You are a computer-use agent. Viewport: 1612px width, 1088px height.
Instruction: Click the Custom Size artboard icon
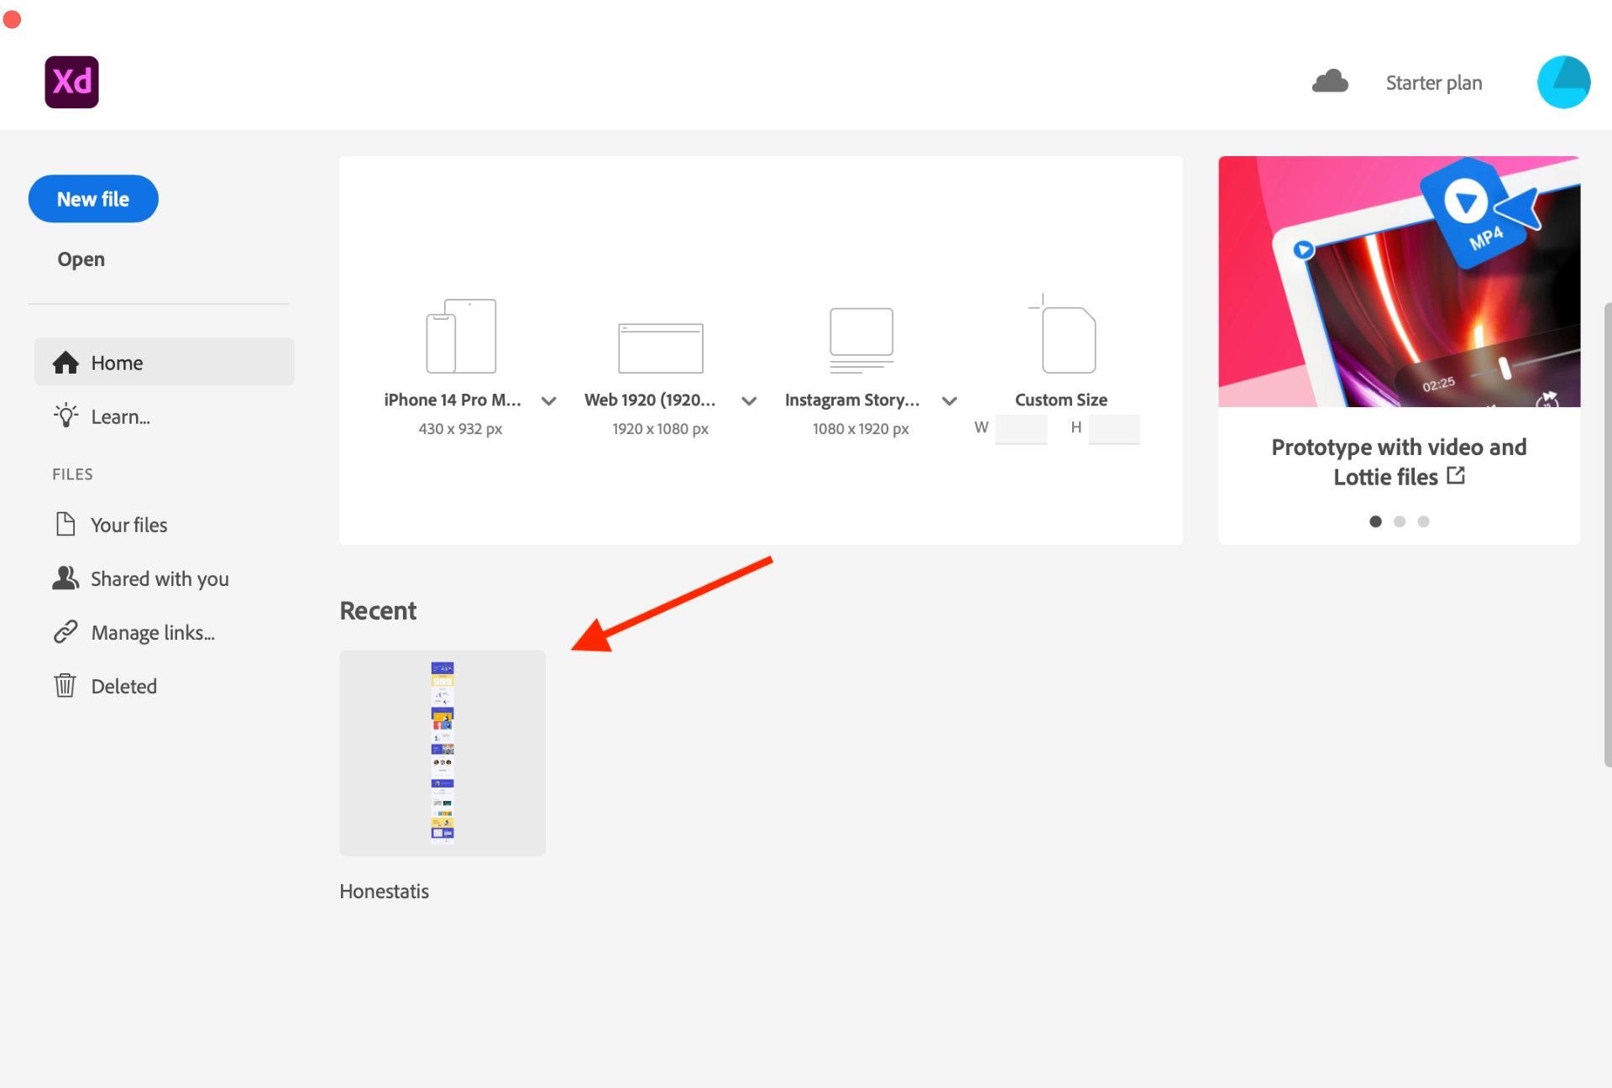[1062, 334]
